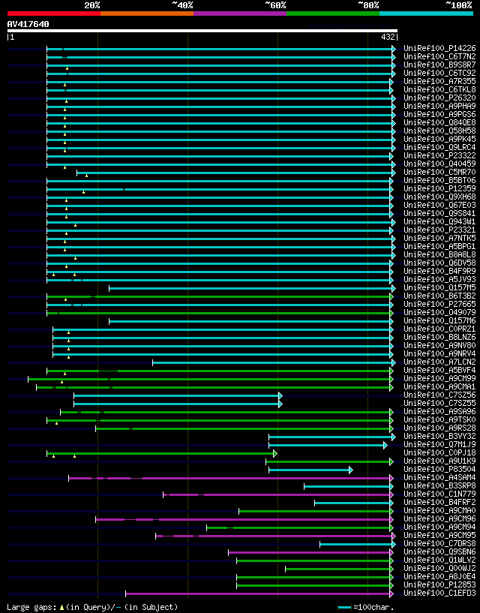This screenshot has width=480, height=613.
Task: Click the short cyan bar for UniRef100_P83504
Action: (x=310, y=470)
